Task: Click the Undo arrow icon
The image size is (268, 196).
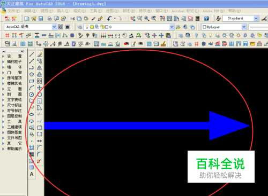Action: [109, 18]
